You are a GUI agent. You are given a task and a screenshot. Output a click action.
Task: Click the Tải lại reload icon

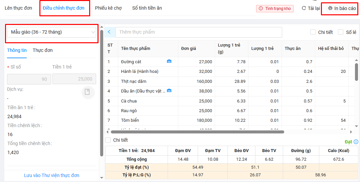(x=304, y=8)
